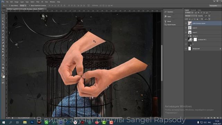Hide Layer 3 eye icon
The height and width of the screenshot is (125, 222).
[x=186, y=32]
